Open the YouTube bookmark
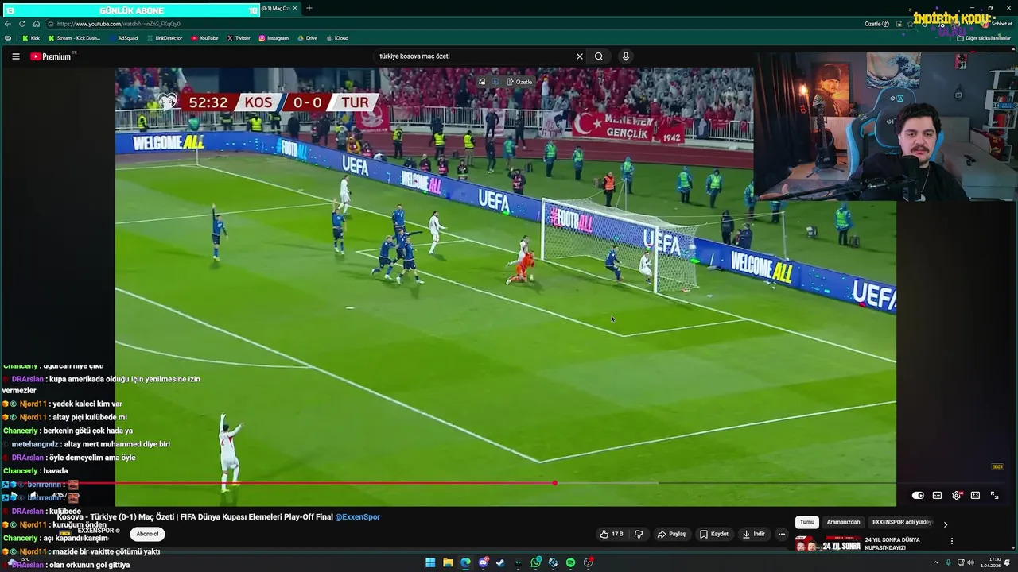 [x=204, y=38]
